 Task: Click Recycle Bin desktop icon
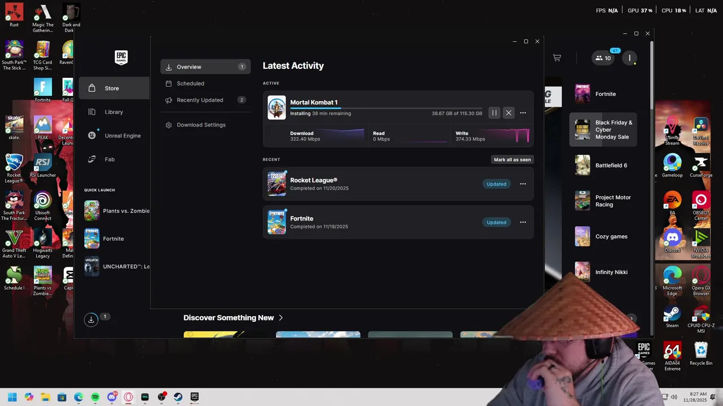[701, 354]
